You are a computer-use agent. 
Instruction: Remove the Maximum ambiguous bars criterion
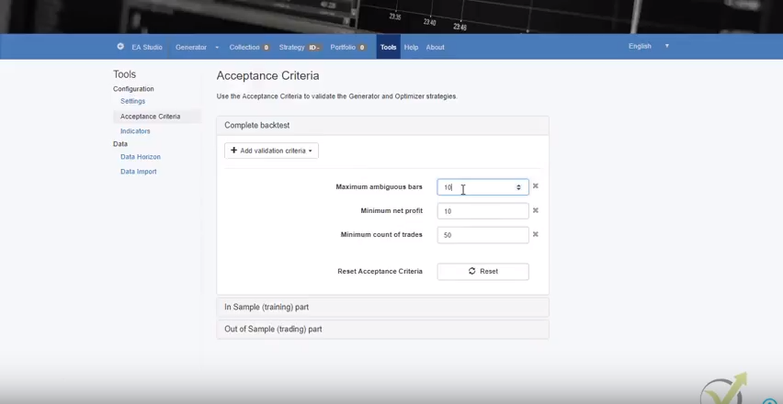click(x=535, y=186)
